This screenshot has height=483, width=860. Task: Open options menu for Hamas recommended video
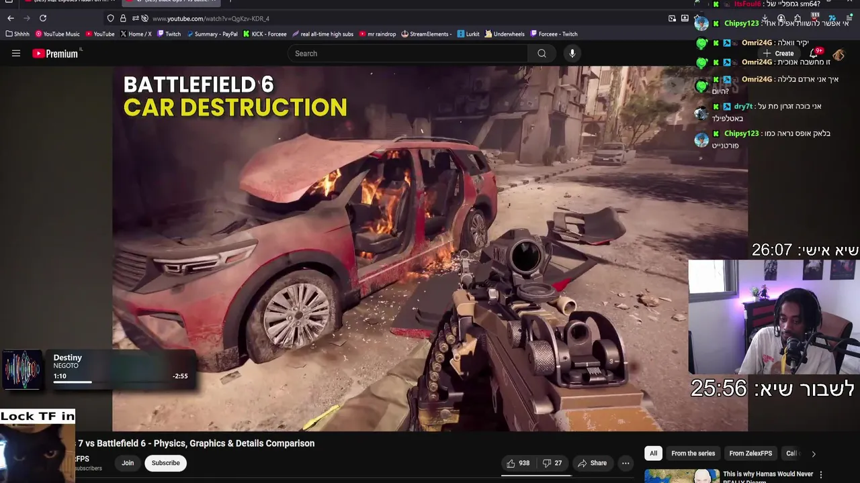[820, 474]
